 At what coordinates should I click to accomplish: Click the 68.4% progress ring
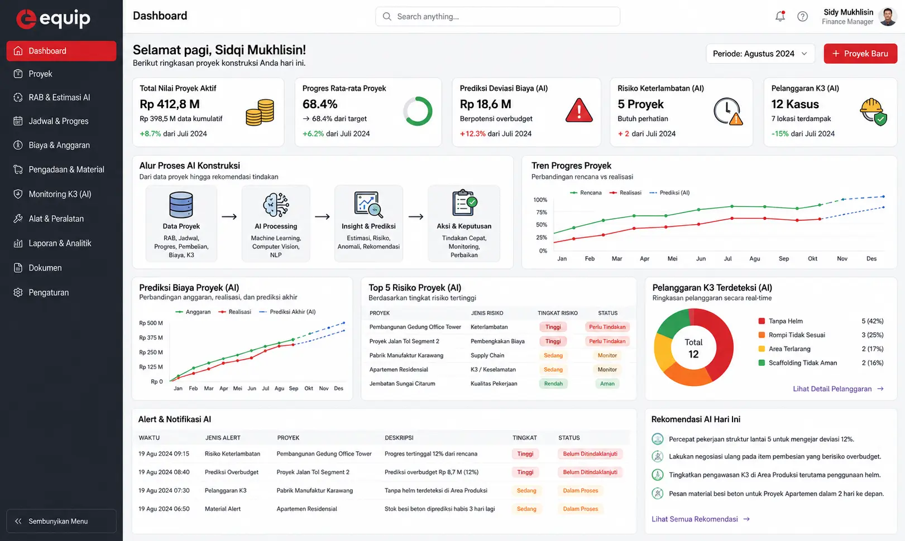tap(418, 111)
